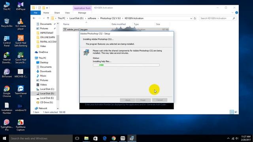Open the File ribbon tab
The width and height of the screenshot is (253, 142).
coord(36,13)
